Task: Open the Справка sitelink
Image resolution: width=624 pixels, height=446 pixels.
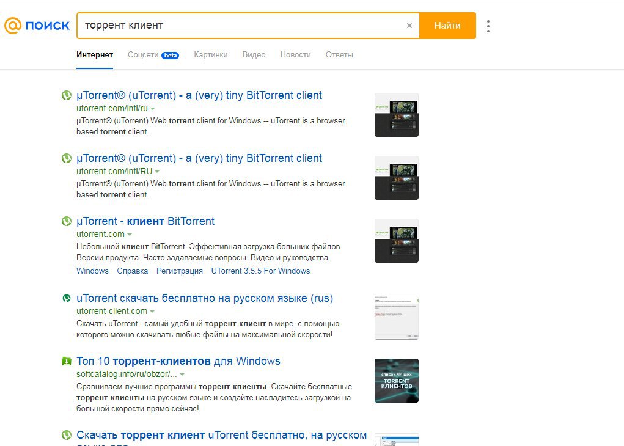Action: pos(132,271)
